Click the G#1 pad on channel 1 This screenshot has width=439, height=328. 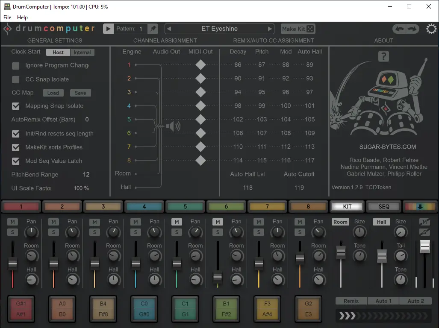pos(21,304)
